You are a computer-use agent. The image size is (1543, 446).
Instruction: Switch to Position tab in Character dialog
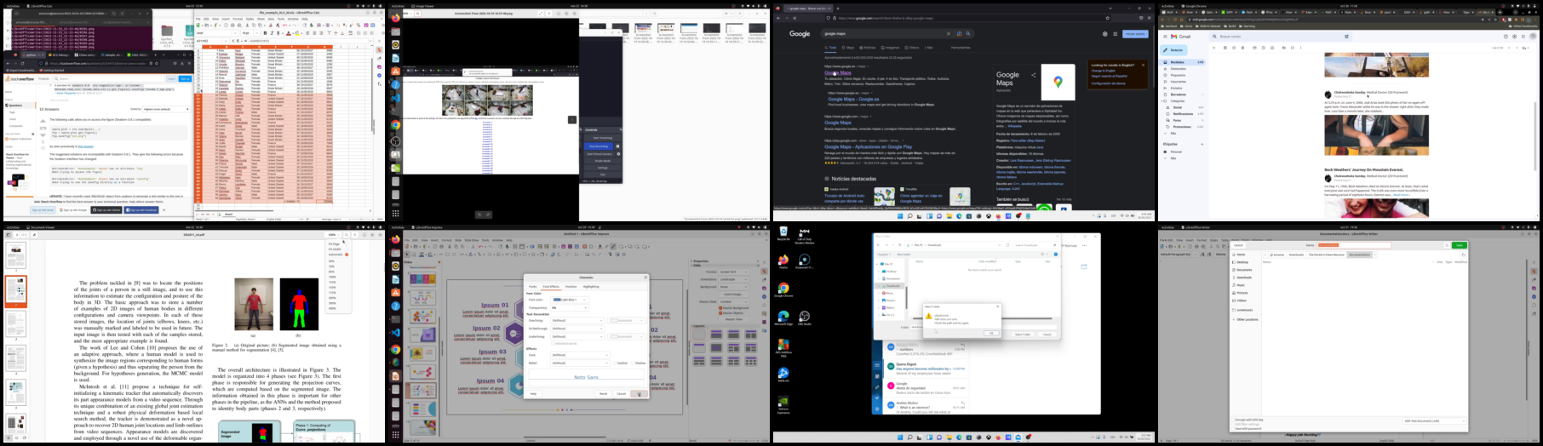pyautogui.click(x=571, y=287)
